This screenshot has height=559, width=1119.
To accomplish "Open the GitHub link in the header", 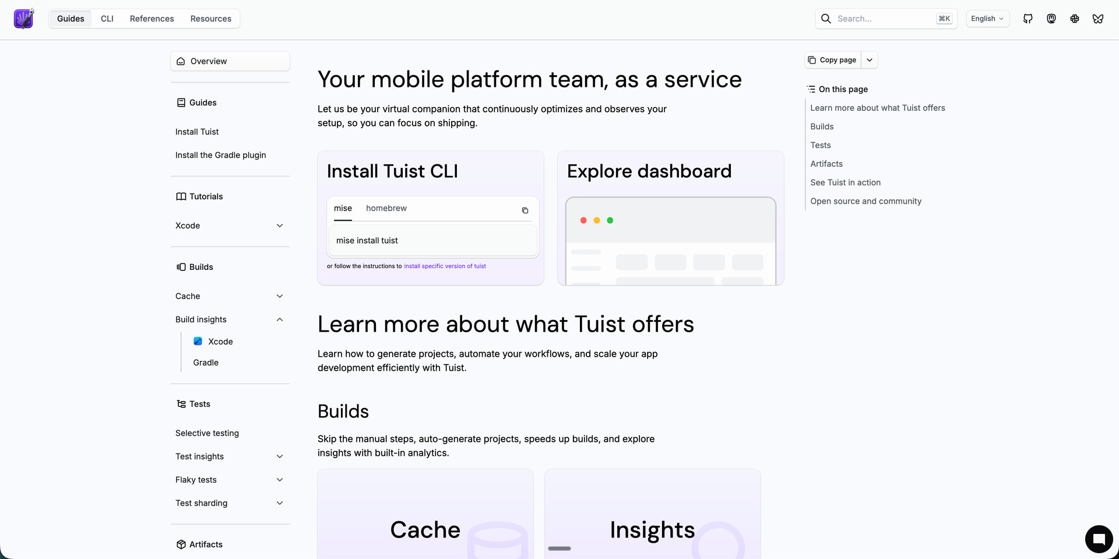I will click(x=1027, y=19).
